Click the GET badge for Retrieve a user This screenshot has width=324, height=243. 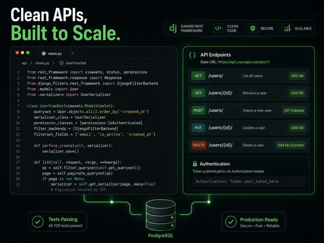pyautogui.click(x=198, y=93)
